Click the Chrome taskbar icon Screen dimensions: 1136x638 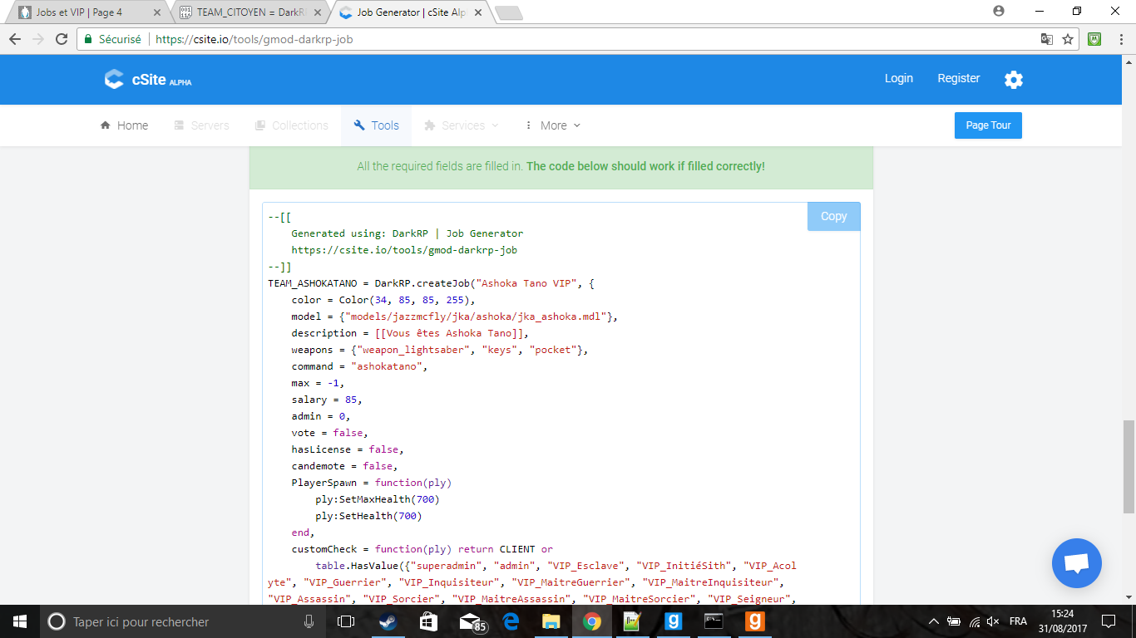click(591, 621)
